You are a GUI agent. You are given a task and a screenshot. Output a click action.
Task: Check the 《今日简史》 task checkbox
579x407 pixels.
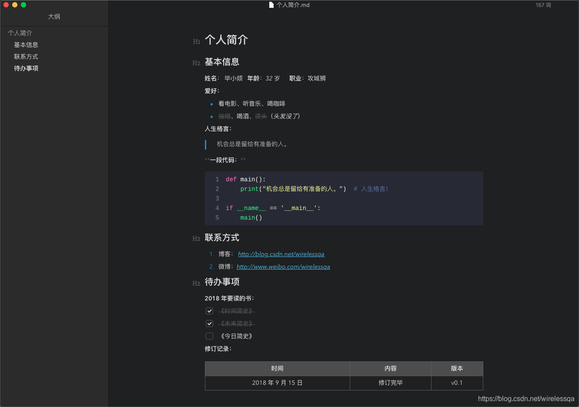coord(209,336)
